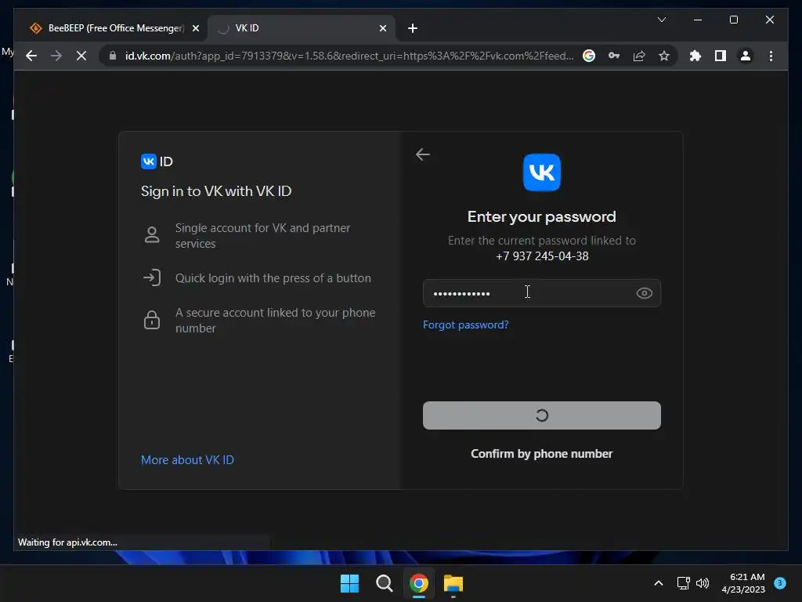This screenshot has height=602, width=802.
Task: Open the tab search chevron
Action: point(661,20)
